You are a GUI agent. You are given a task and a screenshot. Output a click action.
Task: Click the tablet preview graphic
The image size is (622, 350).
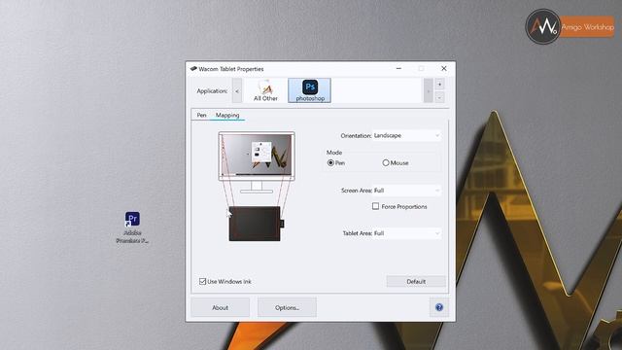pyautogui.click(x=256, y=224)
